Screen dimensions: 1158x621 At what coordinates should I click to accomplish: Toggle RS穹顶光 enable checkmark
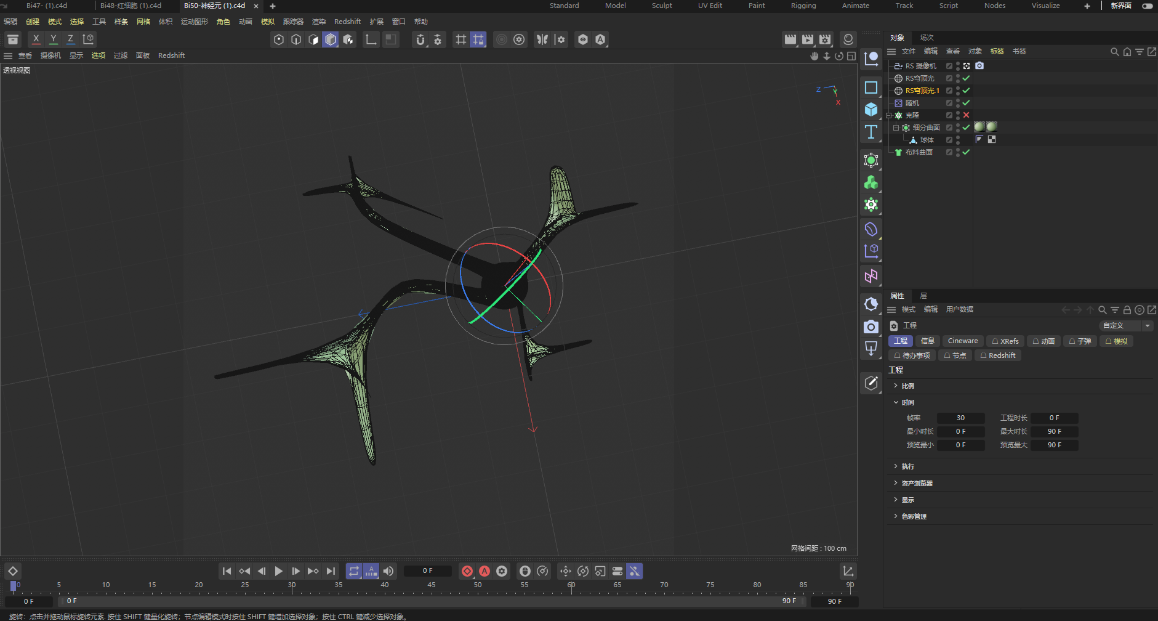tap(966, 78)
